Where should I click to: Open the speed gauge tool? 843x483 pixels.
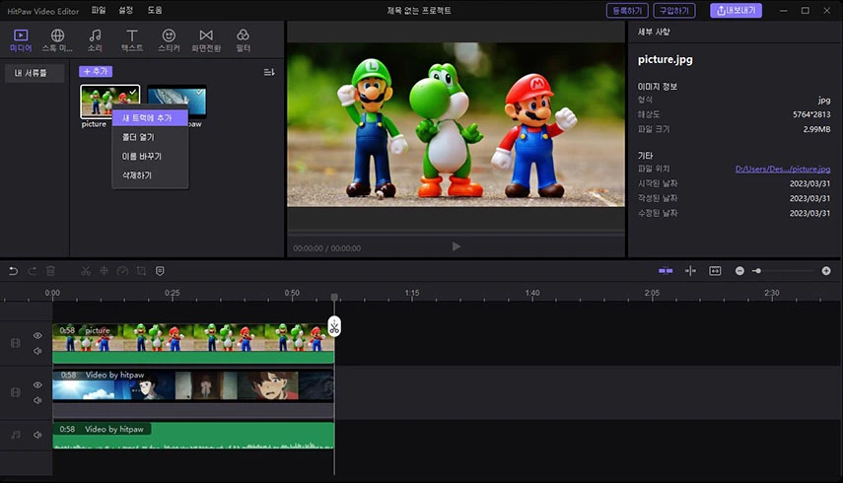click(122, 271)
